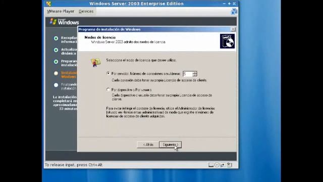Click the '33 minutos' remaining time text
Viewport: 323px width, 182px height.
tap(68, 109)
